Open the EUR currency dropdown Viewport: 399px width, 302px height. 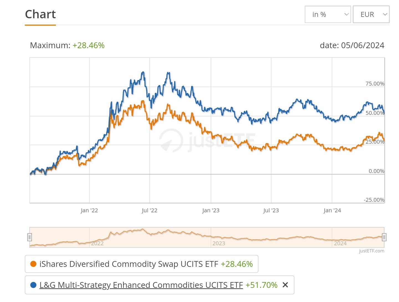(371, 14)
